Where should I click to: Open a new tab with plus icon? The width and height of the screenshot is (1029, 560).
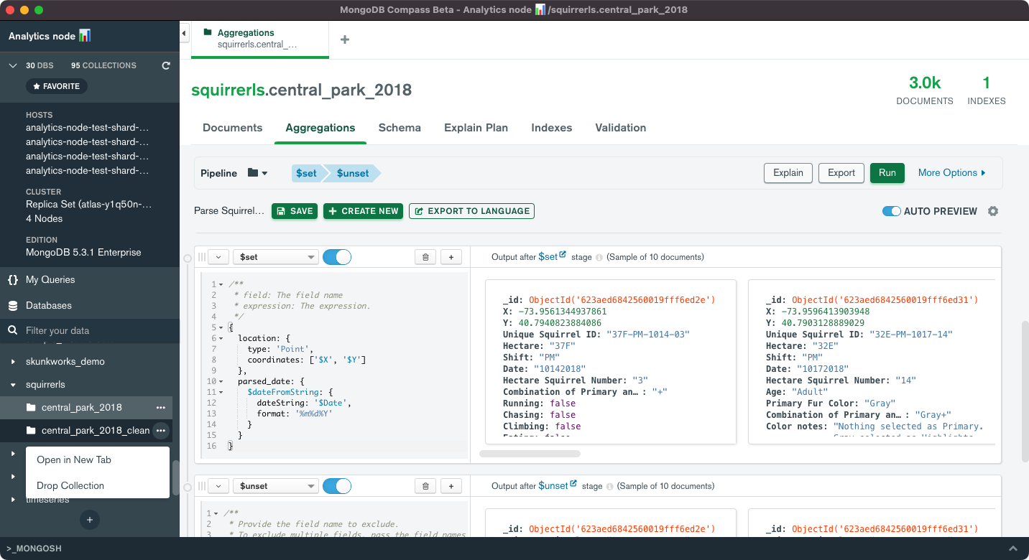[345, 39]
